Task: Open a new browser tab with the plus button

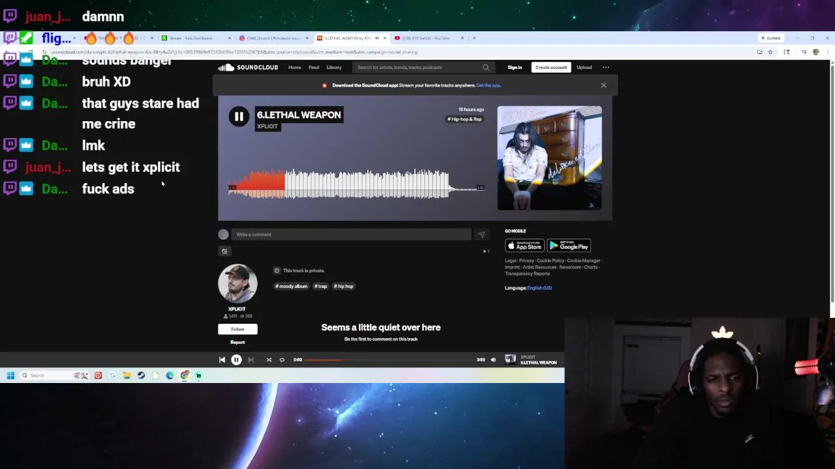Action: pyautogui.click(x=474, y=38)
